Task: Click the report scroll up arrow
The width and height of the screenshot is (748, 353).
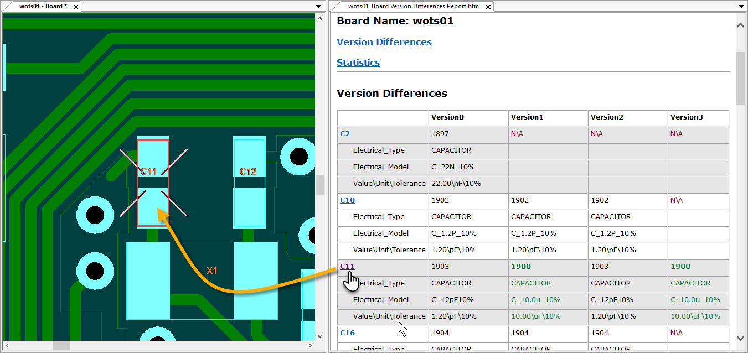Action: click(740, 25)
